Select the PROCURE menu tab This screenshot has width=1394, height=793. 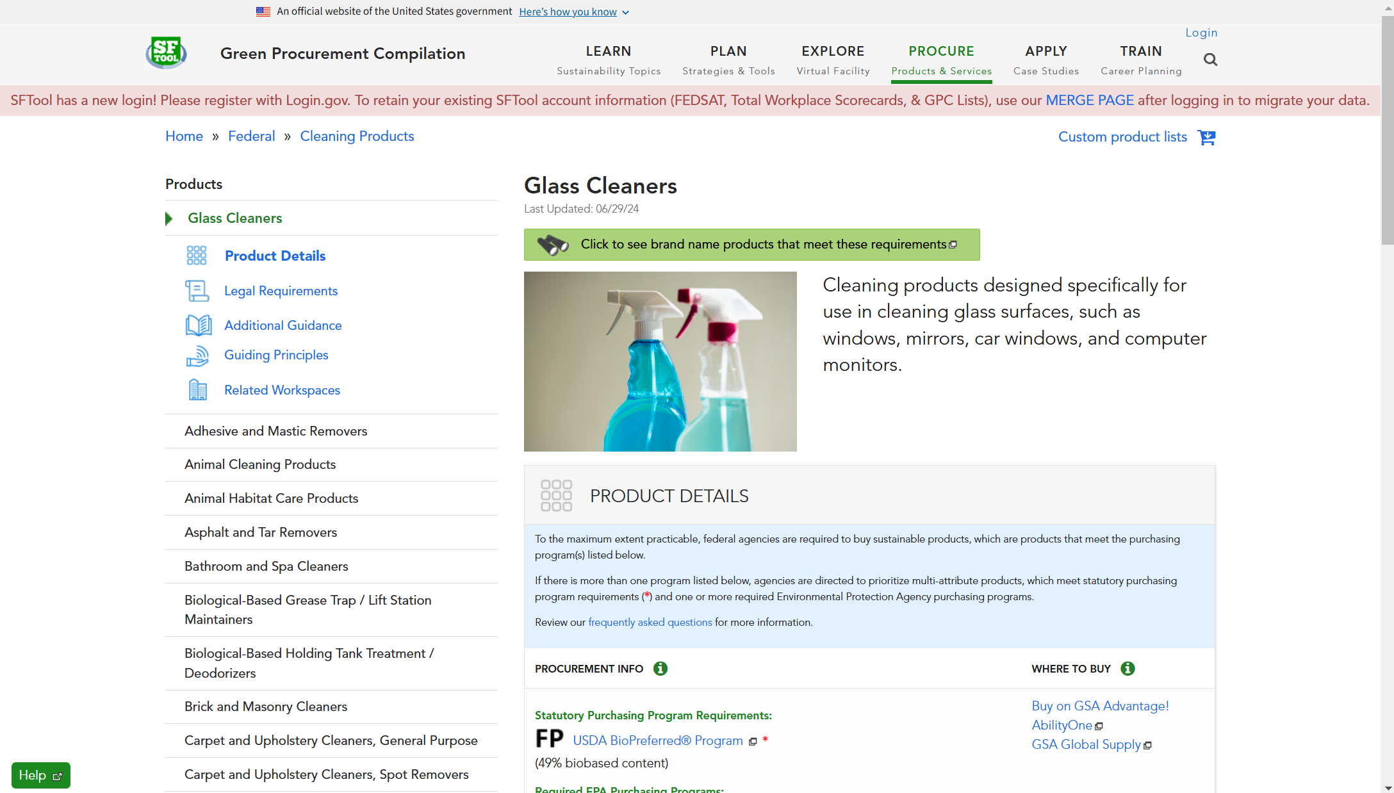pyautogui.click(x=941, y=52)
